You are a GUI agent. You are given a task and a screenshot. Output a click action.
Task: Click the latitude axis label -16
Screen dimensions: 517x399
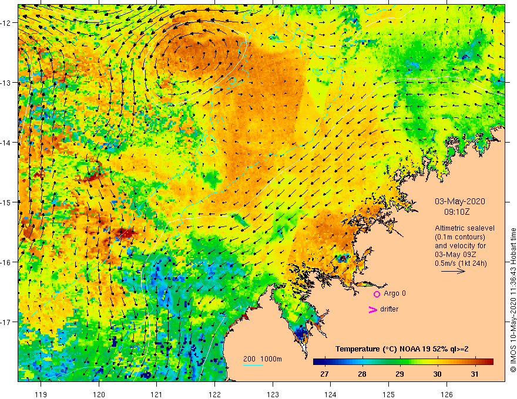(6, 262)
